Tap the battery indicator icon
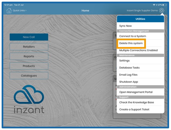The height and width of the screenshot is (130, 171). [x=164, y=5]
